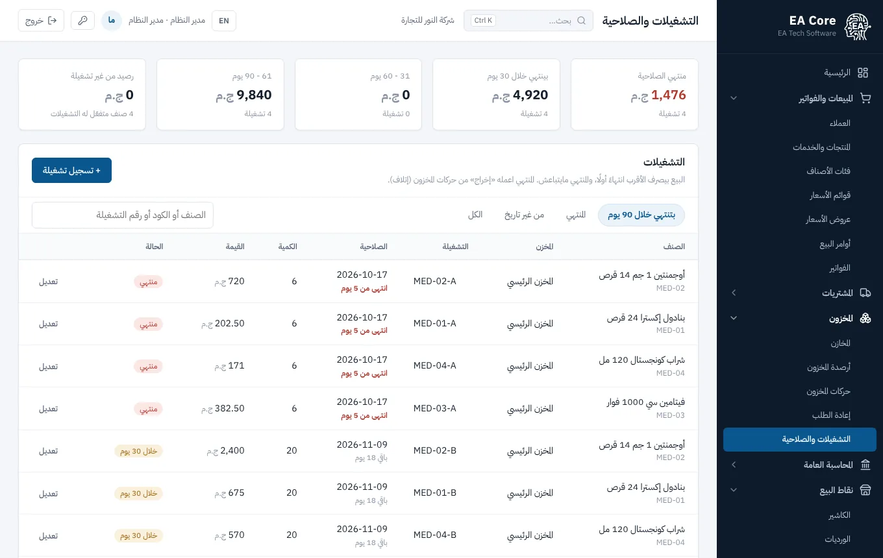
Task: Click the خروج logout button
Action: (41, 21)
